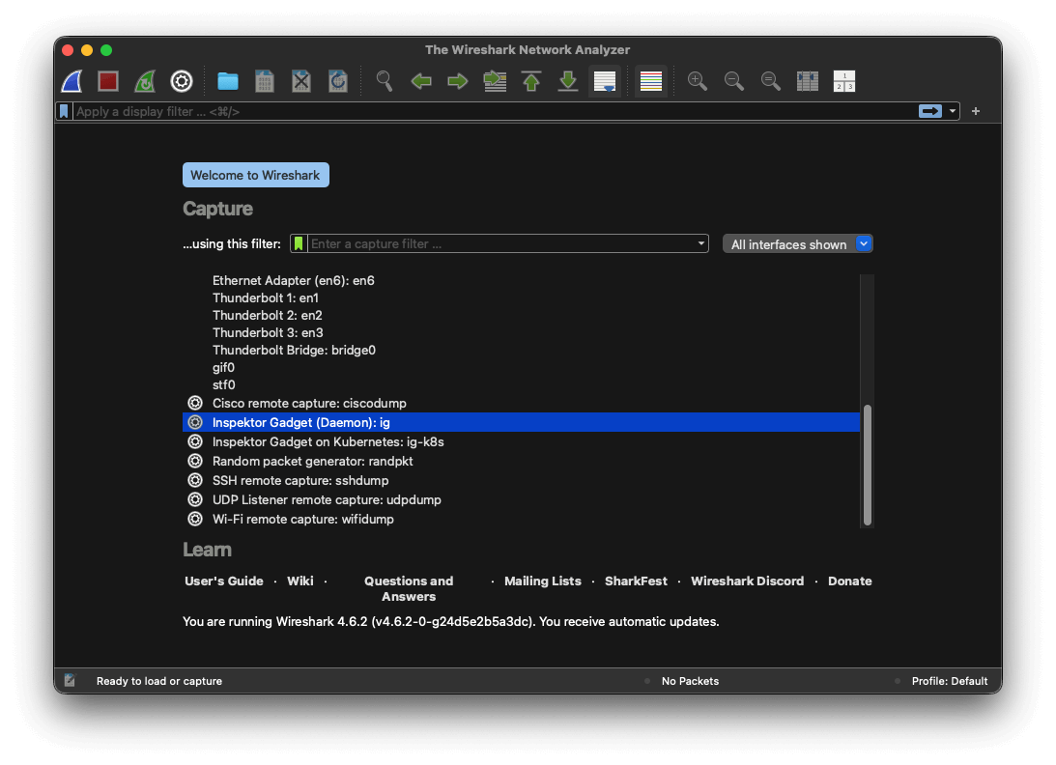The image size is (1056, 765).
Task: Open the All interfaces shown dropdown
Action: click(797, 243)
